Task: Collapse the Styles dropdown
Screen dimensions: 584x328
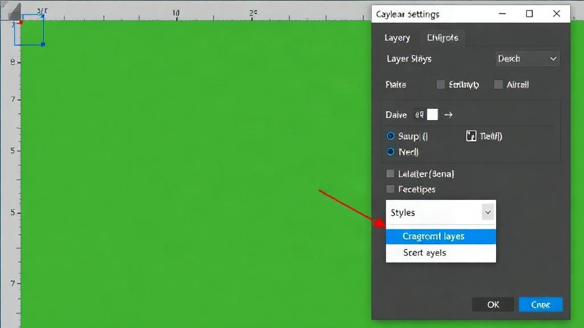Action: point(488,212)
